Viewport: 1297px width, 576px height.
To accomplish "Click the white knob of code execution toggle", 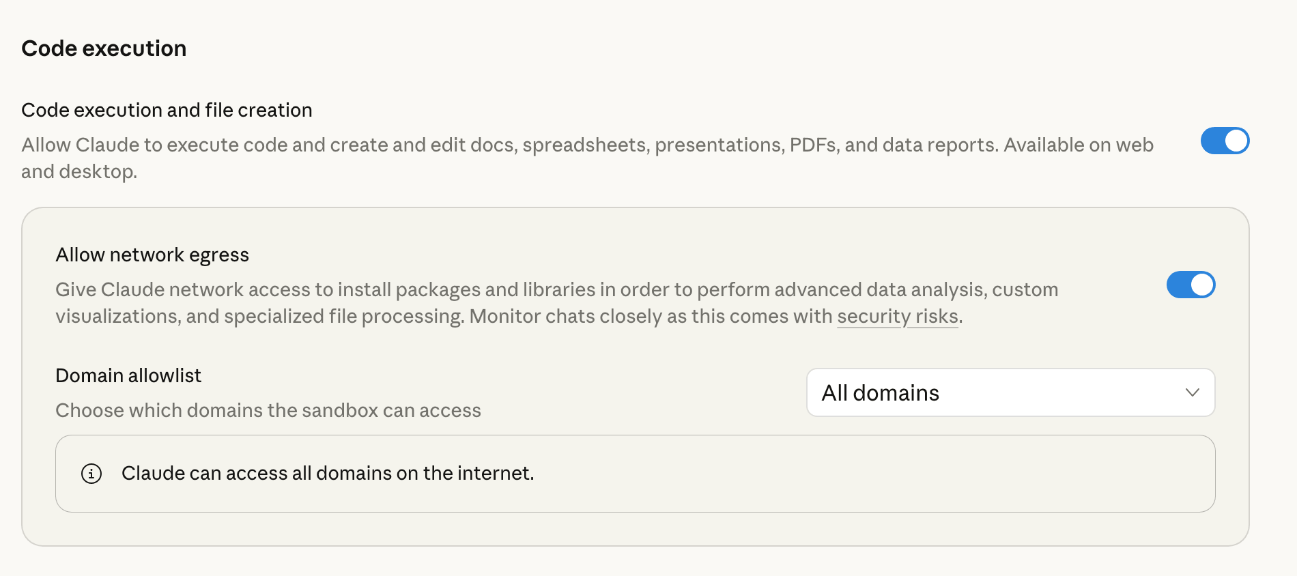I will (x=1236, y=141).
